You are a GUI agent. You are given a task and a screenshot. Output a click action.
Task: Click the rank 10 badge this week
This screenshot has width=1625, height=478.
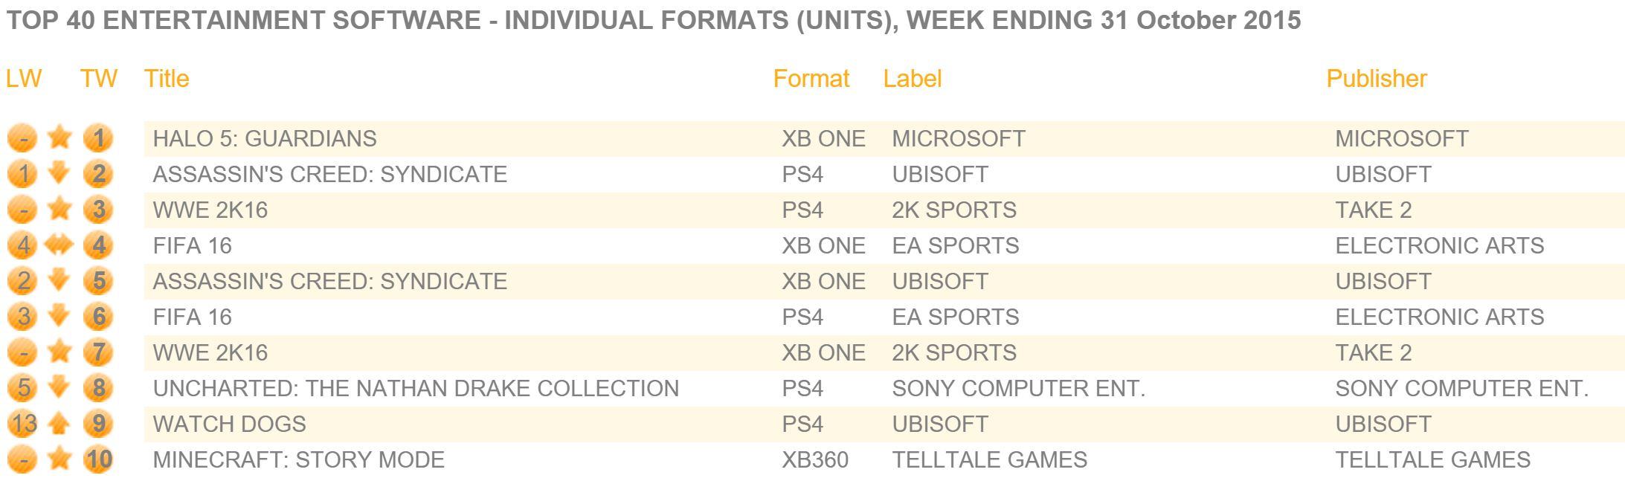point(97,459)
